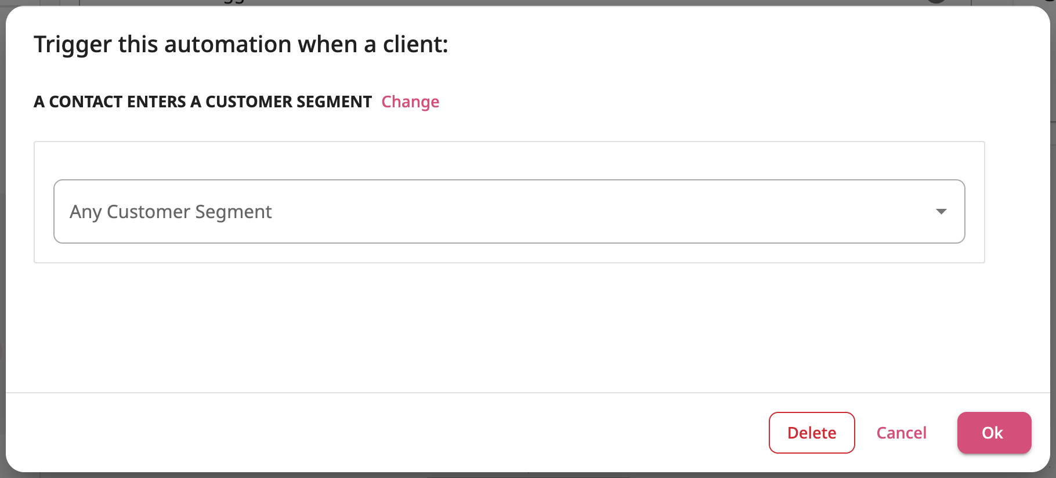The height and width of the screenshot is (478, 1056).
Task: Click the dropdown caret arrow icon
Action: tap(941, 212)
